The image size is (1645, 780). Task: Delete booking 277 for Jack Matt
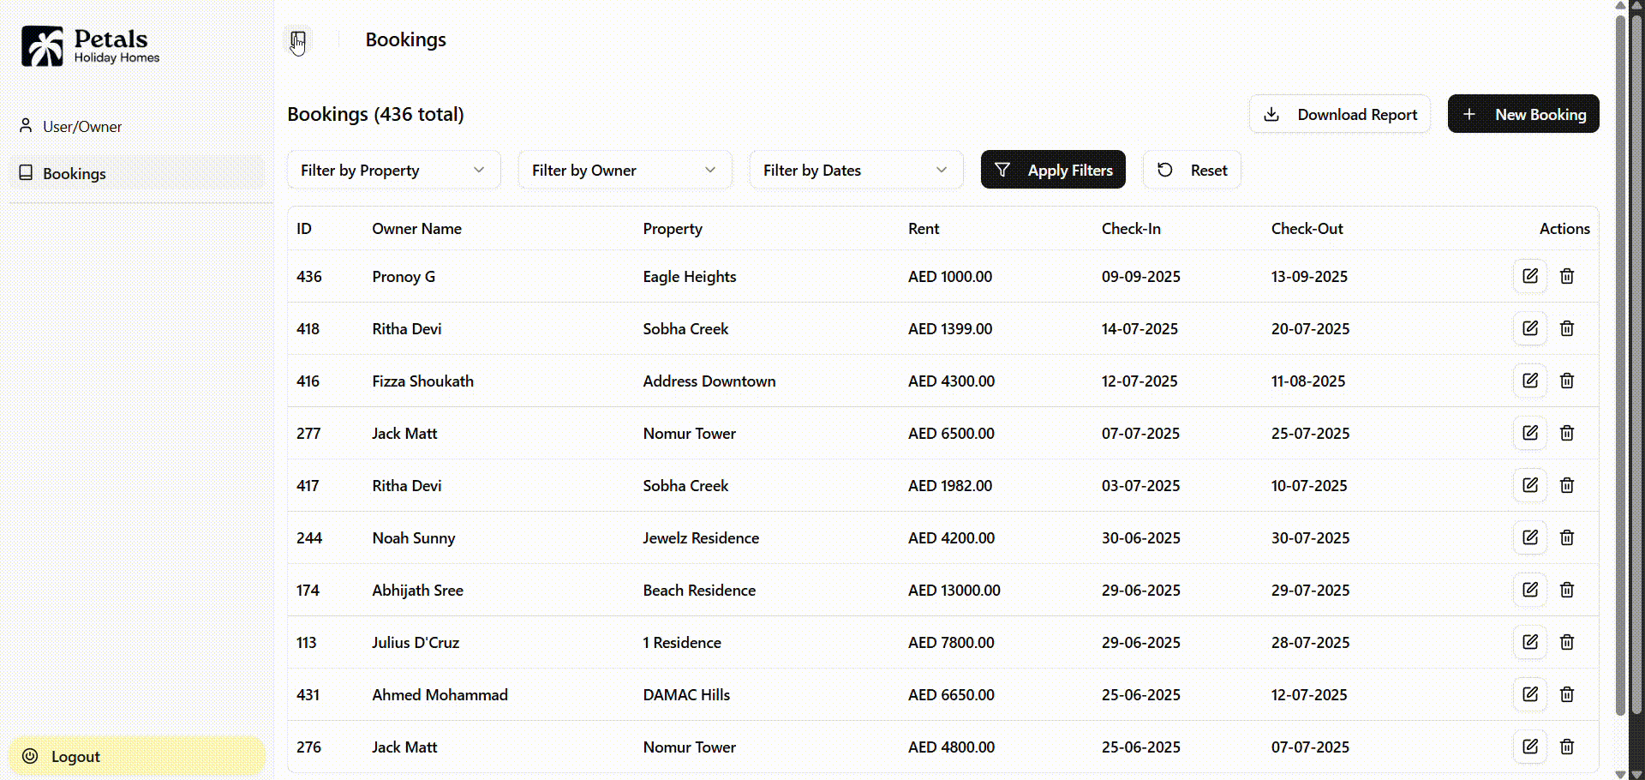pos(1567,434)
